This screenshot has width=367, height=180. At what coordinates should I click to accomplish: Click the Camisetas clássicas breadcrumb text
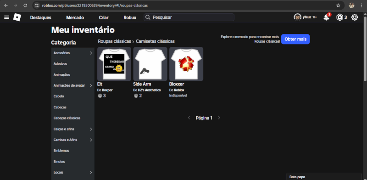pos(155,41)
